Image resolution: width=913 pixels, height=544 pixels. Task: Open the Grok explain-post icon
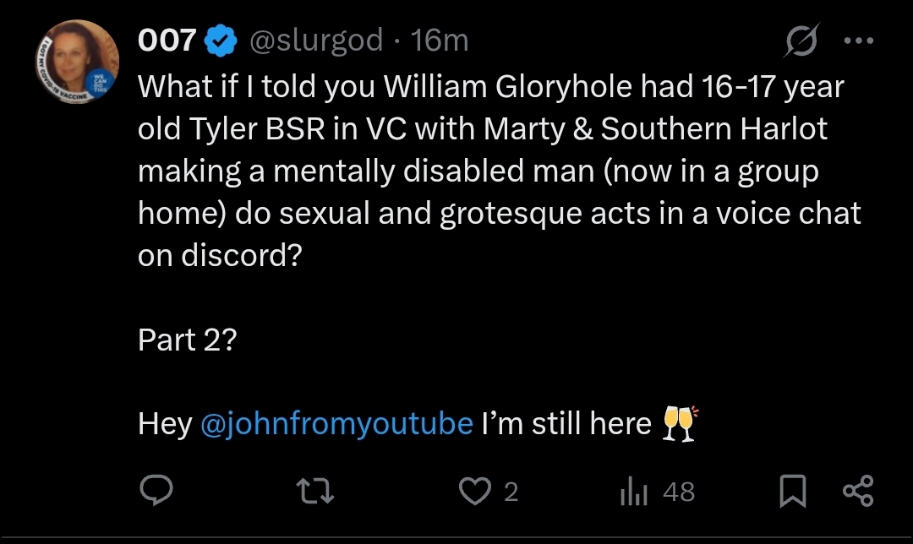pyautogui.click(x=801, y=41)
